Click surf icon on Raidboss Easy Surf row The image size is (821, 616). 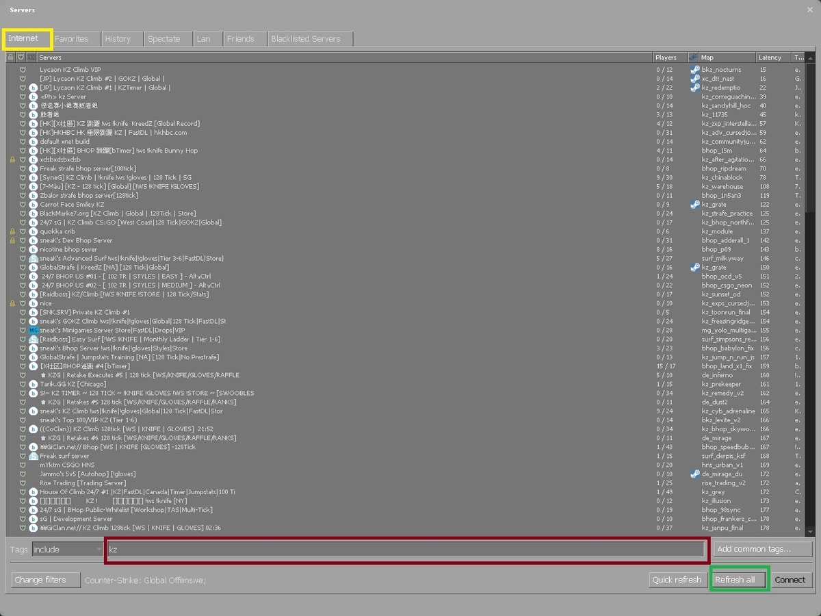click(x=33, y=339)
